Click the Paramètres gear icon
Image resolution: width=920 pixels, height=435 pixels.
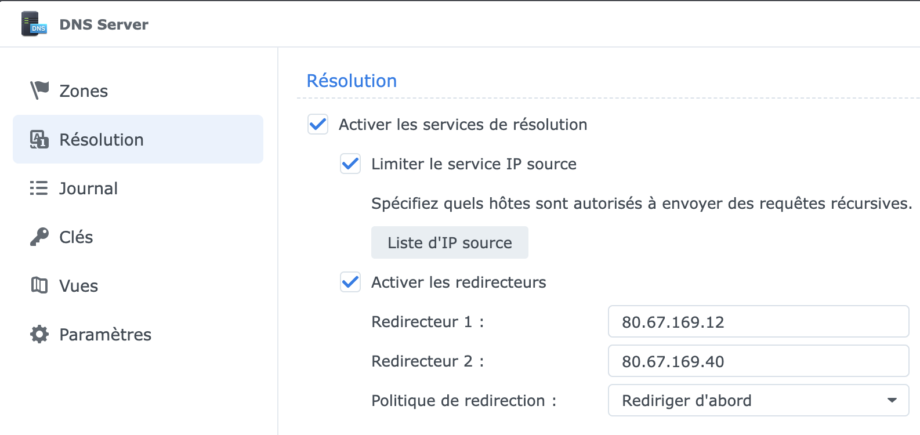click(x=39, y=334)
